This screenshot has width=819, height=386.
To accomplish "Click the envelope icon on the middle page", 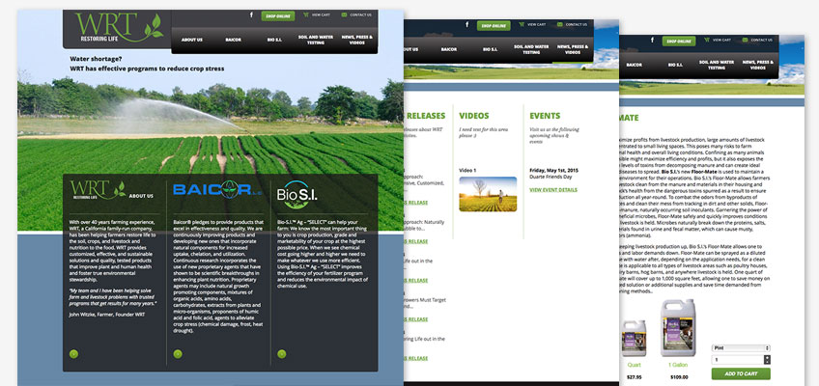I will 560,24.
